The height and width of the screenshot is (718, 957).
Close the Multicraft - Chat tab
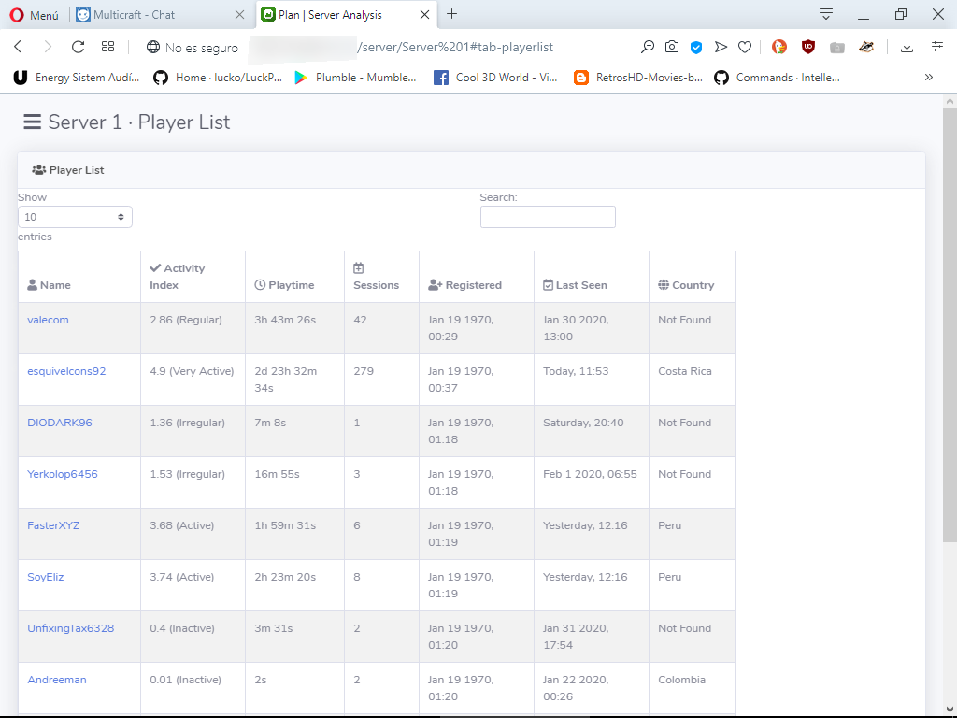(x=240, y=15)
